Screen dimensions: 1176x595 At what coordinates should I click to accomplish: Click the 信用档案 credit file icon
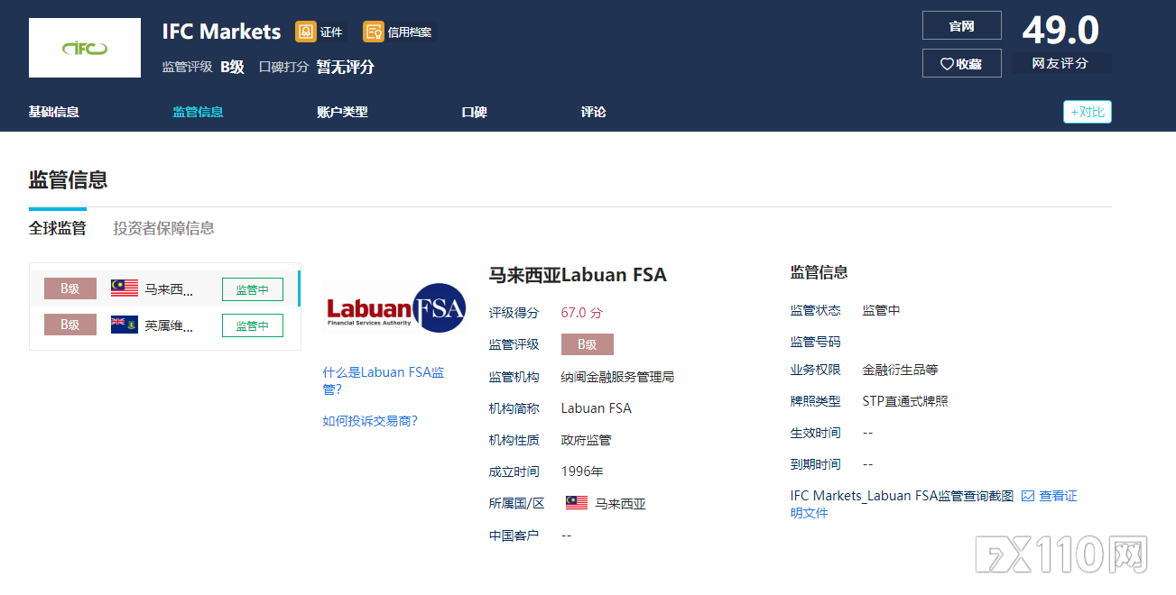(x=374, y=32)
